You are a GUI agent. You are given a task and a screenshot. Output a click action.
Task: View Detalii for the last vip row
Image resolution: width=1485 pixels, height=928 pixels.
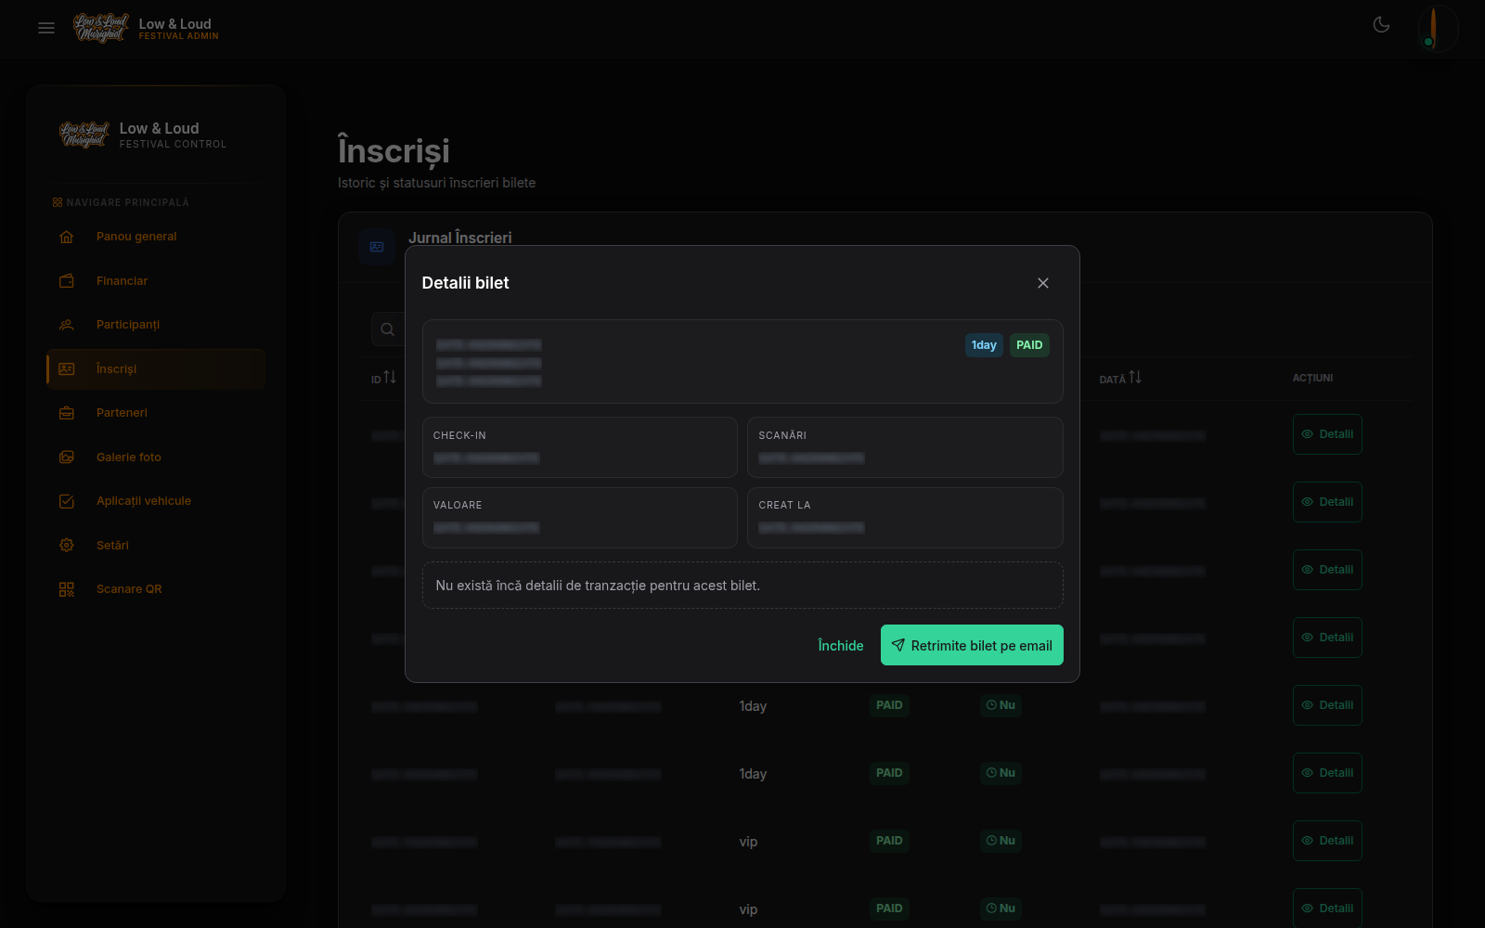click(x=1327, y=908)
